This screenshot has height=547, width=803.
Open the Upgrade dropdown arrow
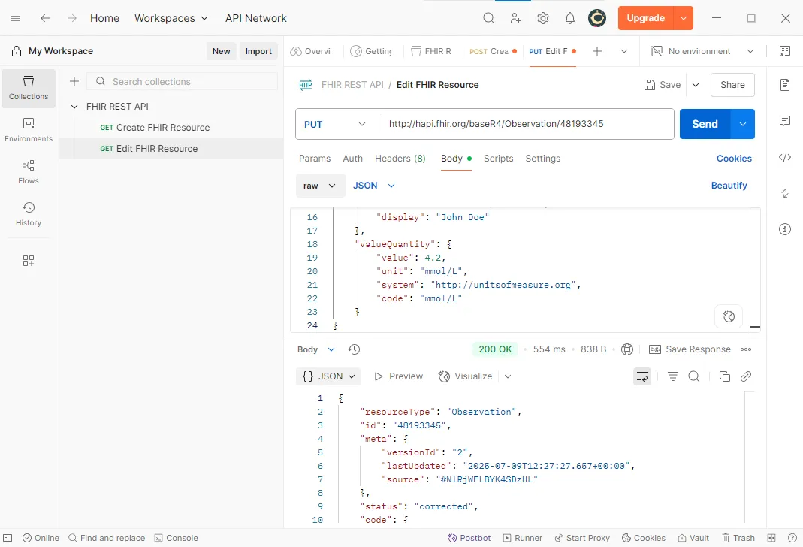[683, 18]
